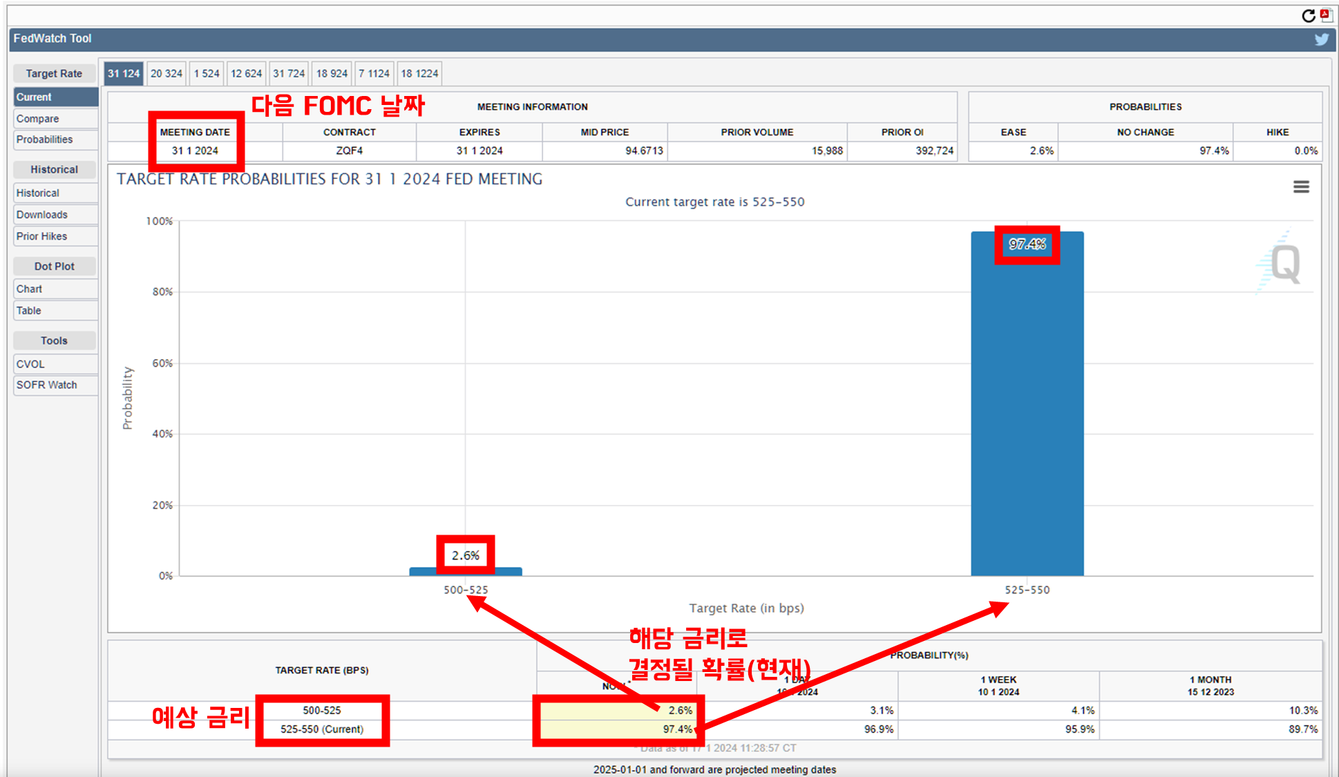
Task: Click the 95.9% one-week probability cell
Action: [998, 729]
